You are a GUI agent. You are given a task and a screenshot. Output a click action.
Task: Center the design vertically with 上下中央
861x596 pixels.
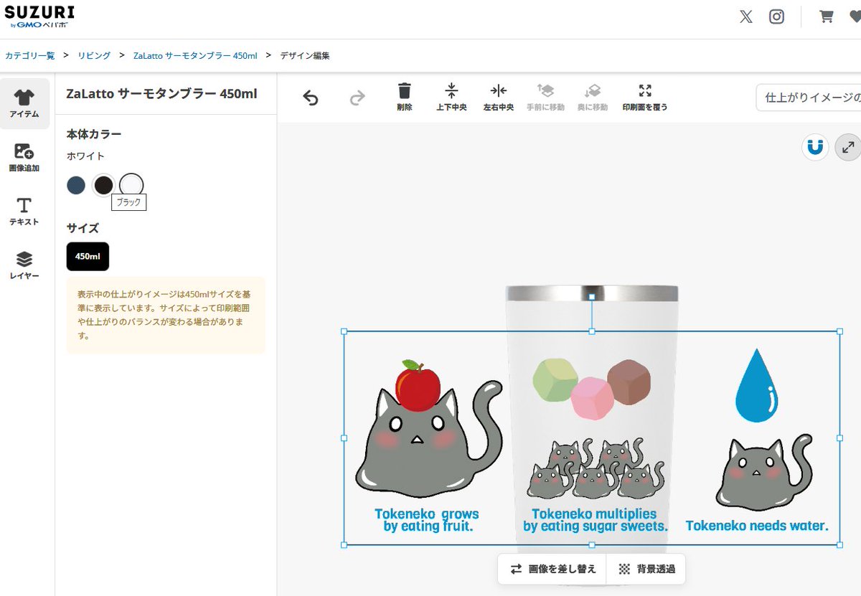pos(451,97)
